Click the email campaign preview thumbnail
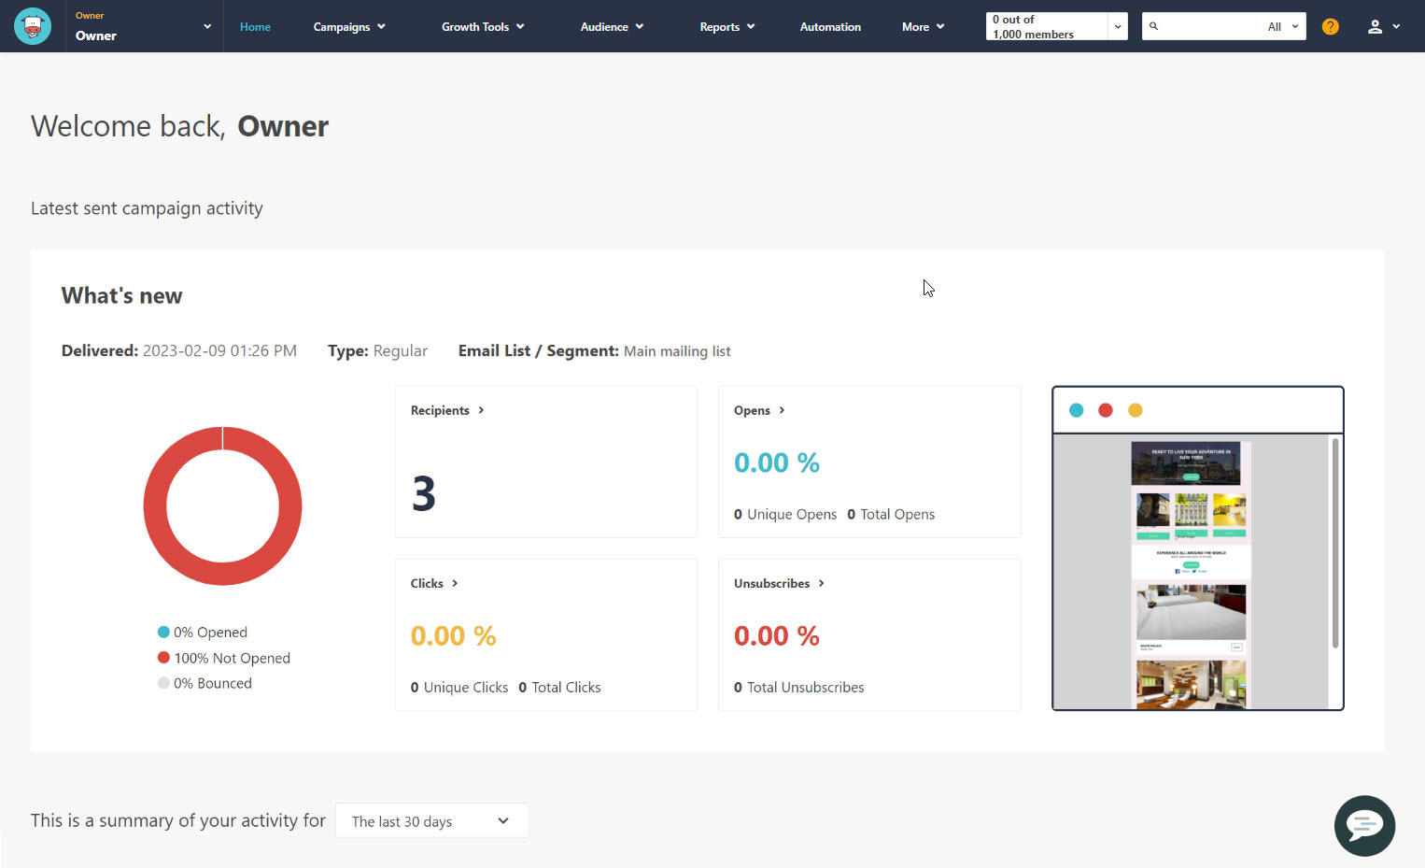This screenshot has width=1425, height=868. coord(1197,548)
